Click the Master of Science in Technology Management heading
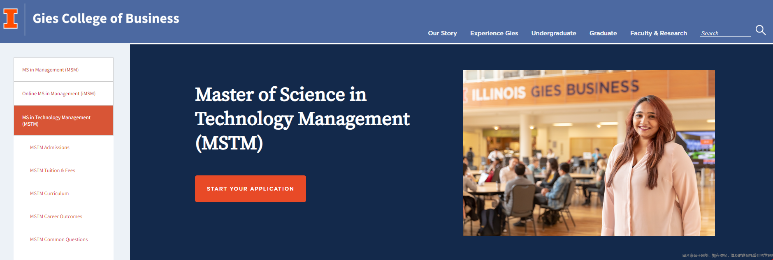This screenshot has height=260, width=773. pyautogui.click(x=302, y=119)
